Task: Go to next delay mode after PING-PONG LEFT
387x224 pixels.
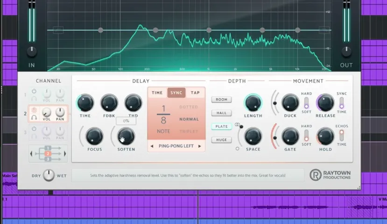Action: pos(200,146)
